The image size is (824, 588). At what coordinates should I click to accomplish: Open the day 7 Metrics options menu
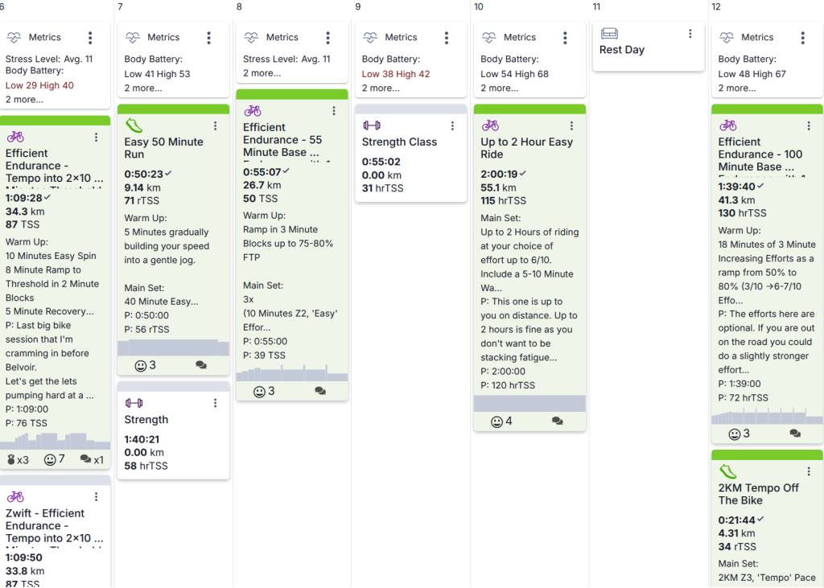pyautogui.click(x=208, y=37)
